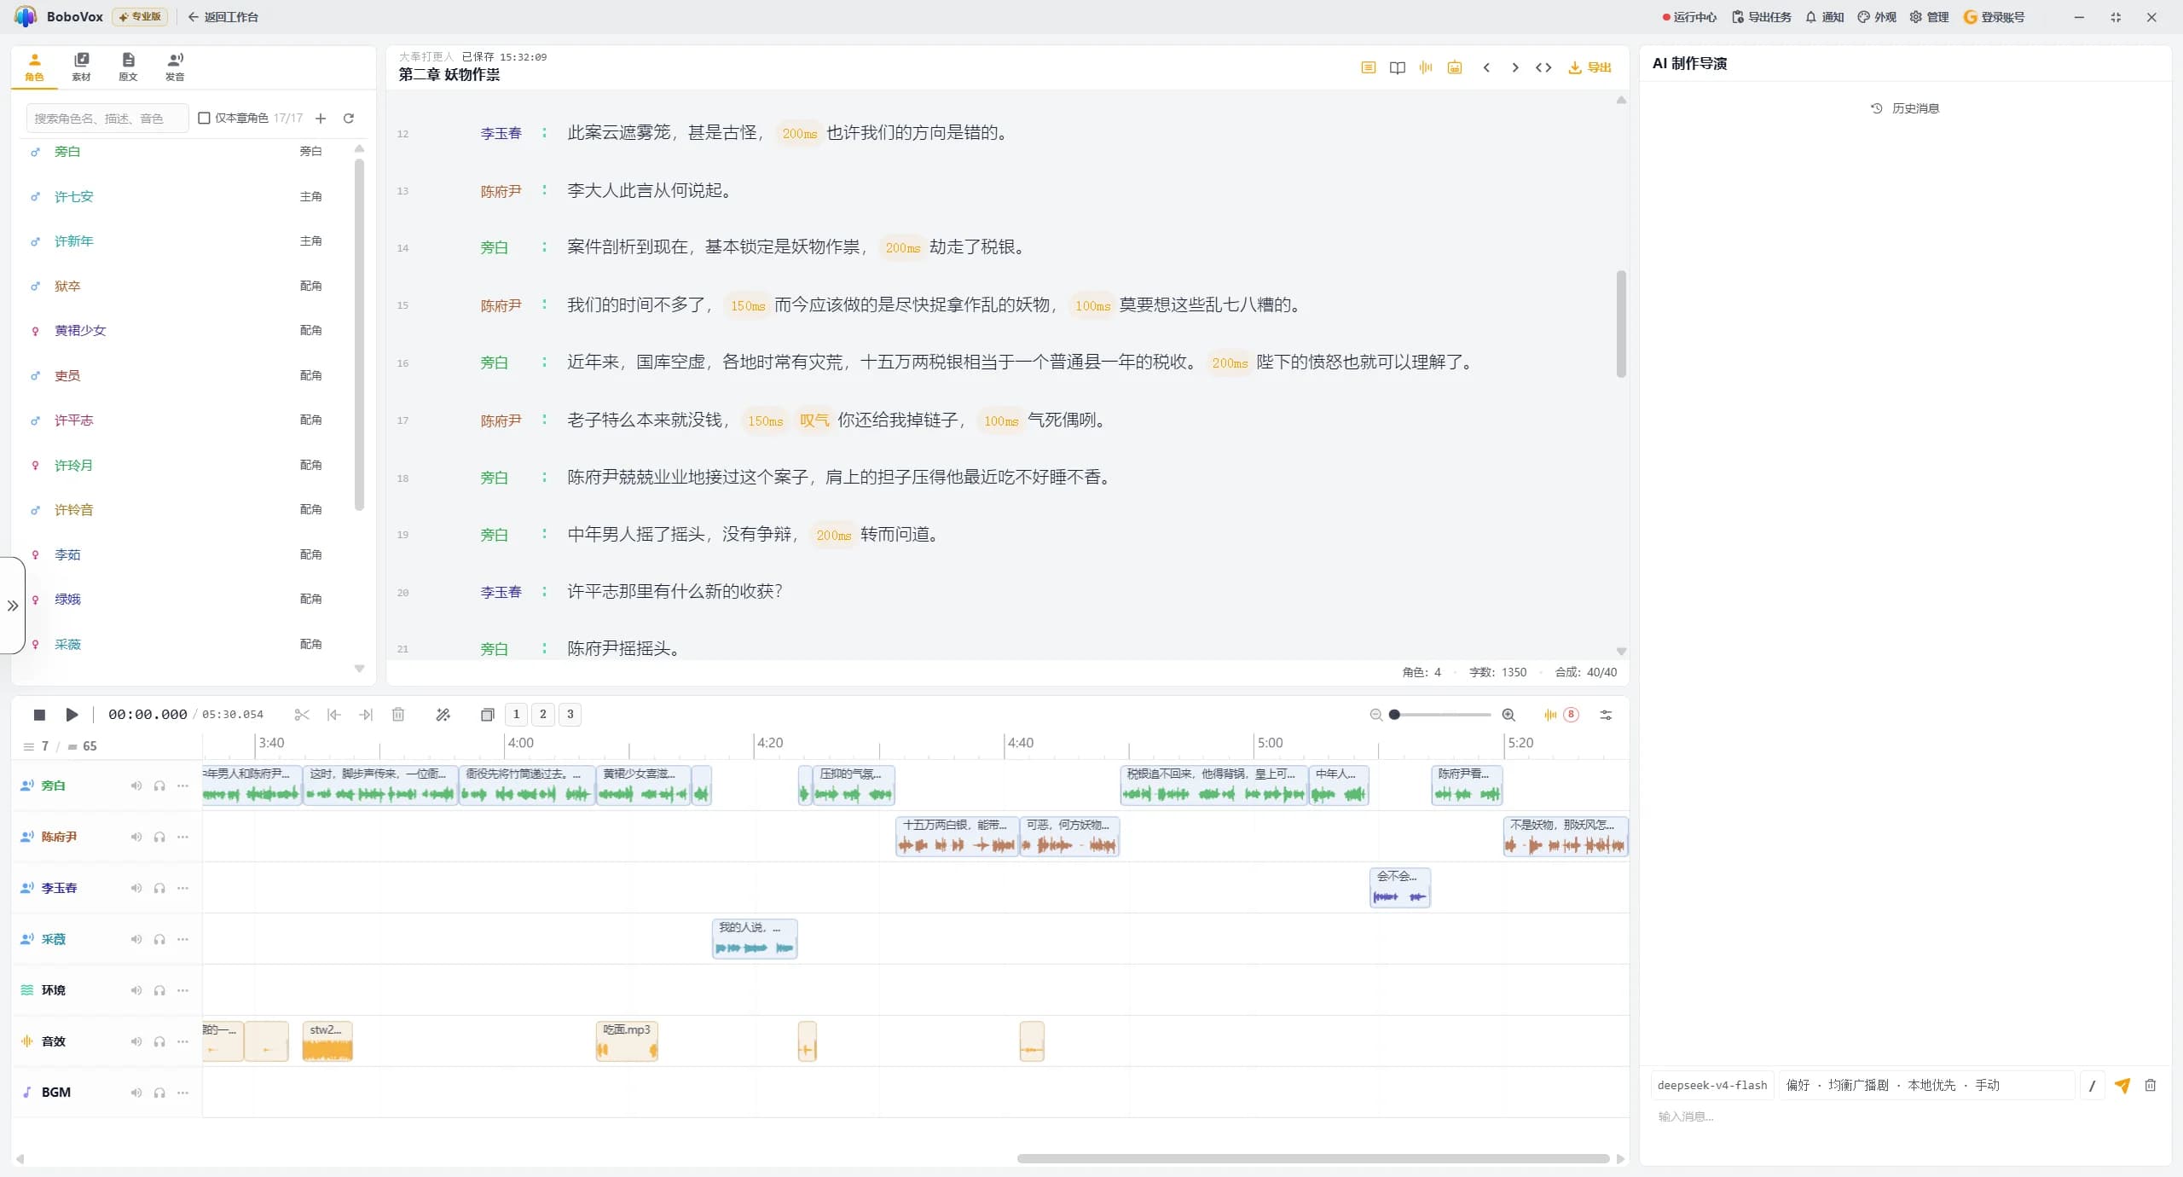Zoom out the timeline
Screen dimensions: 2183x1177
click(1375, 715)
